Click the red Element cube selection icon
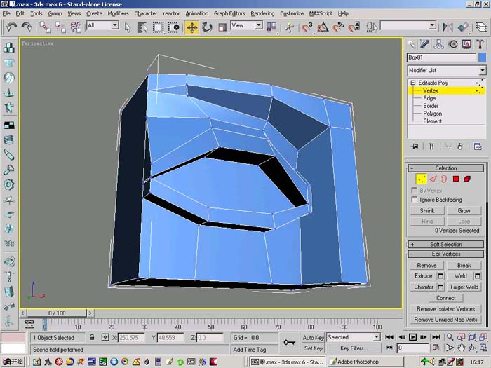This screenshot has height=368, width=491. pos(467,179)
